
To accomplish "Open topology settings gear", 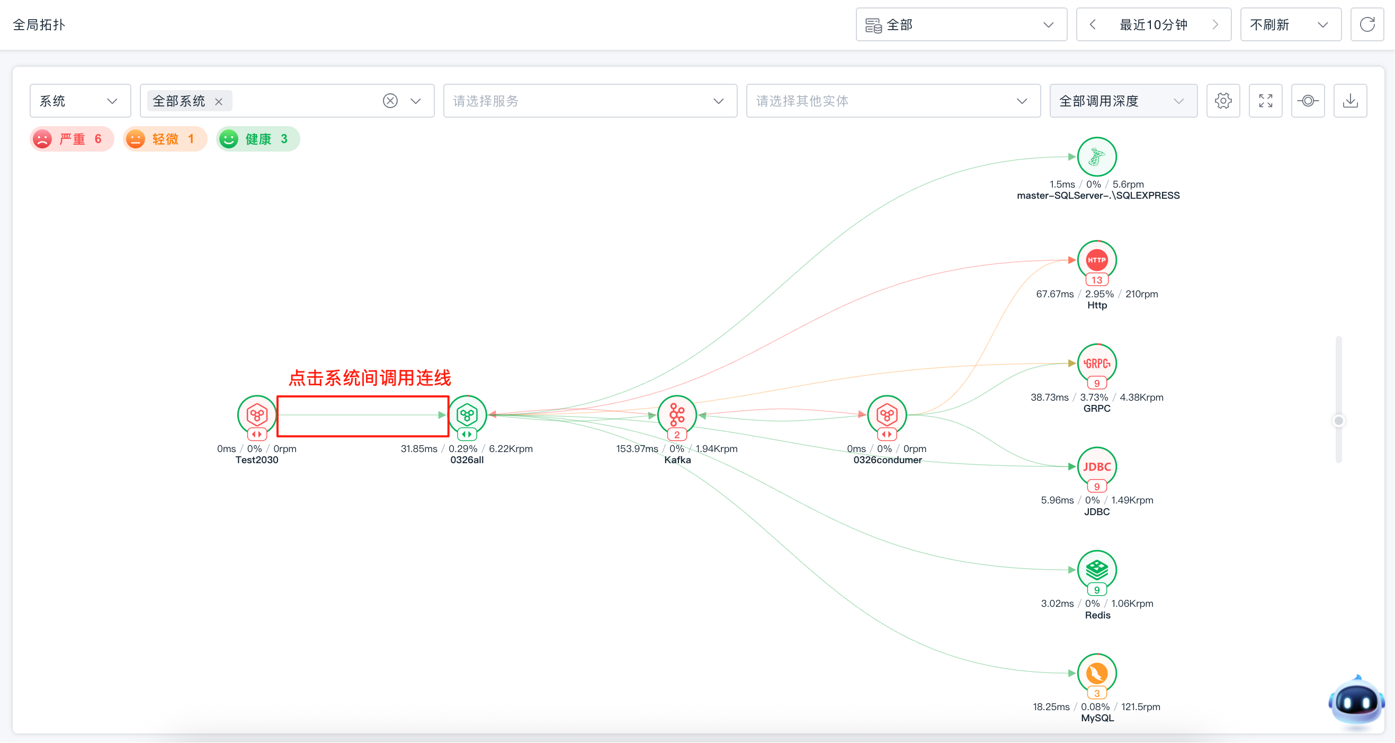I will pyautogui.click(x=1223, y=101).
